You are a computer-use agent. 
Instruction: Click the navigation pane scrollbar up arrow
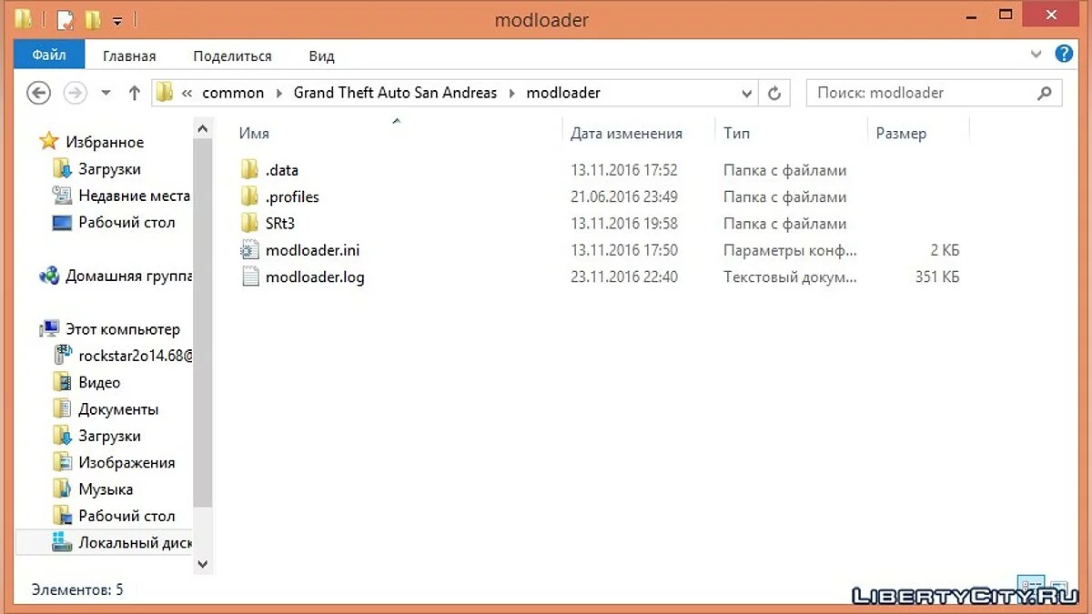click(x=203, y=128)
